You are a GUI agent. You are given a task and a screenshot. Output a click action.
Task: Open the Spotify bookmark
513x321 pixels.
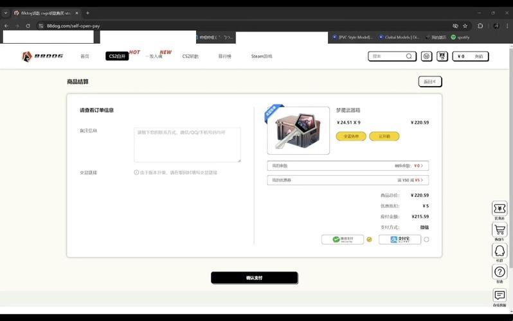[x=460, y=37]
